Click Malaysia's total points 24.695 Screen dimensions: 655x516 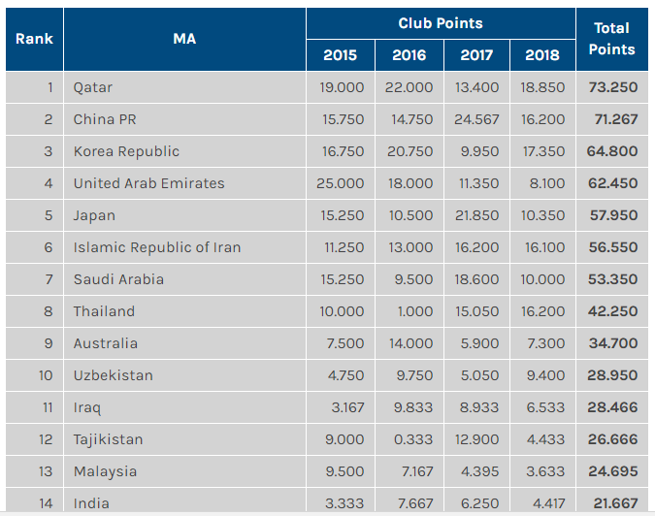613,471
